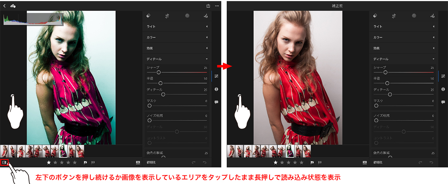This screenshot has height=184, width=448.
Task: Open the three-dot more options menu
Action: tap(217, 6)
